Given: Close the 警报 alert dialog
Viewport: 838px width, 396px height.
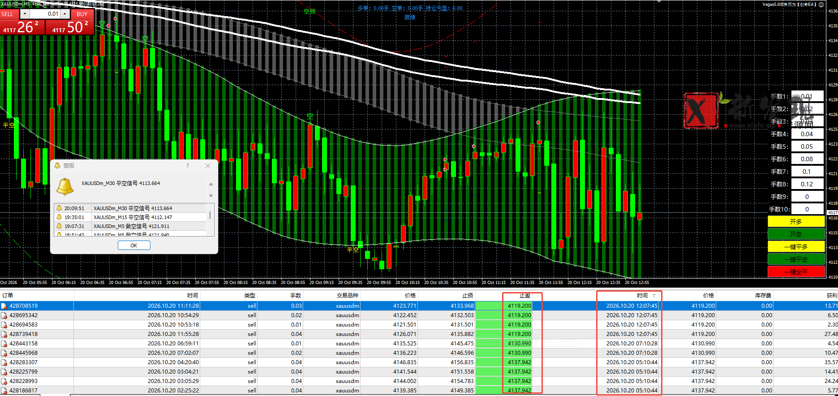Looking at the screenshot, I should (x=208, y=166).
